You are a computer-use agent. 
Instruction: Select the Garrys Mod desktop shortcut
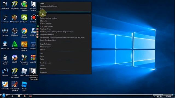[x=14, y=5]
